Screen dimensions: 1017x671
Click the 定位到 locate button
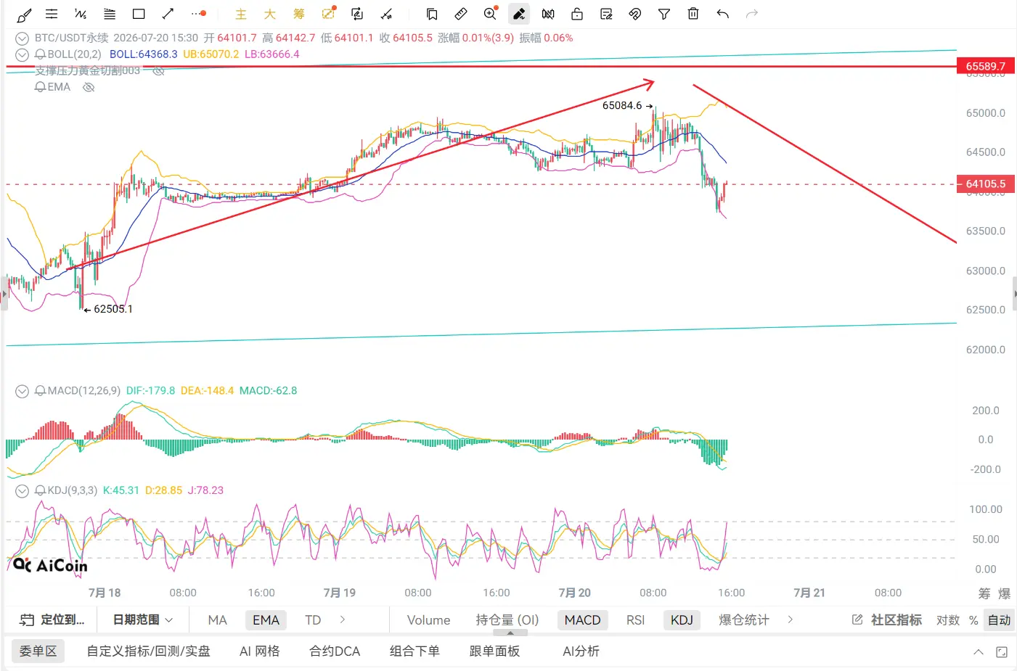(x=52, y=619)
